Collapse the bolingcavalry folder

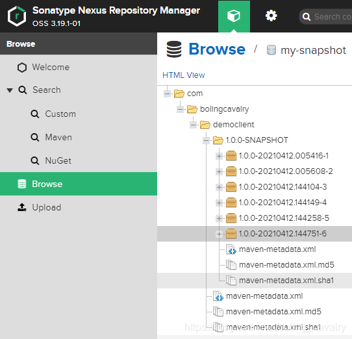[181, 109]
